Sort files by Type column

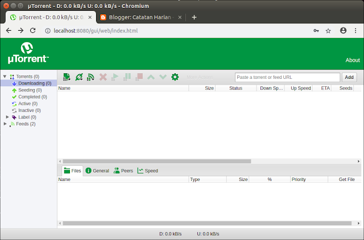click(208, 179)
